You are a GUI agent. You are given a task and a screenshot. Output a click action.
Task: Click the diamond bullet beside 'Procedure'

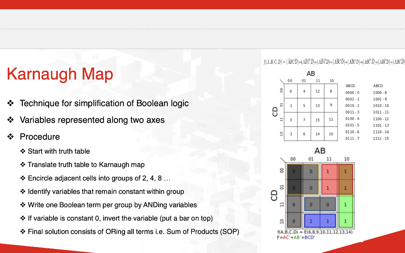11,137
